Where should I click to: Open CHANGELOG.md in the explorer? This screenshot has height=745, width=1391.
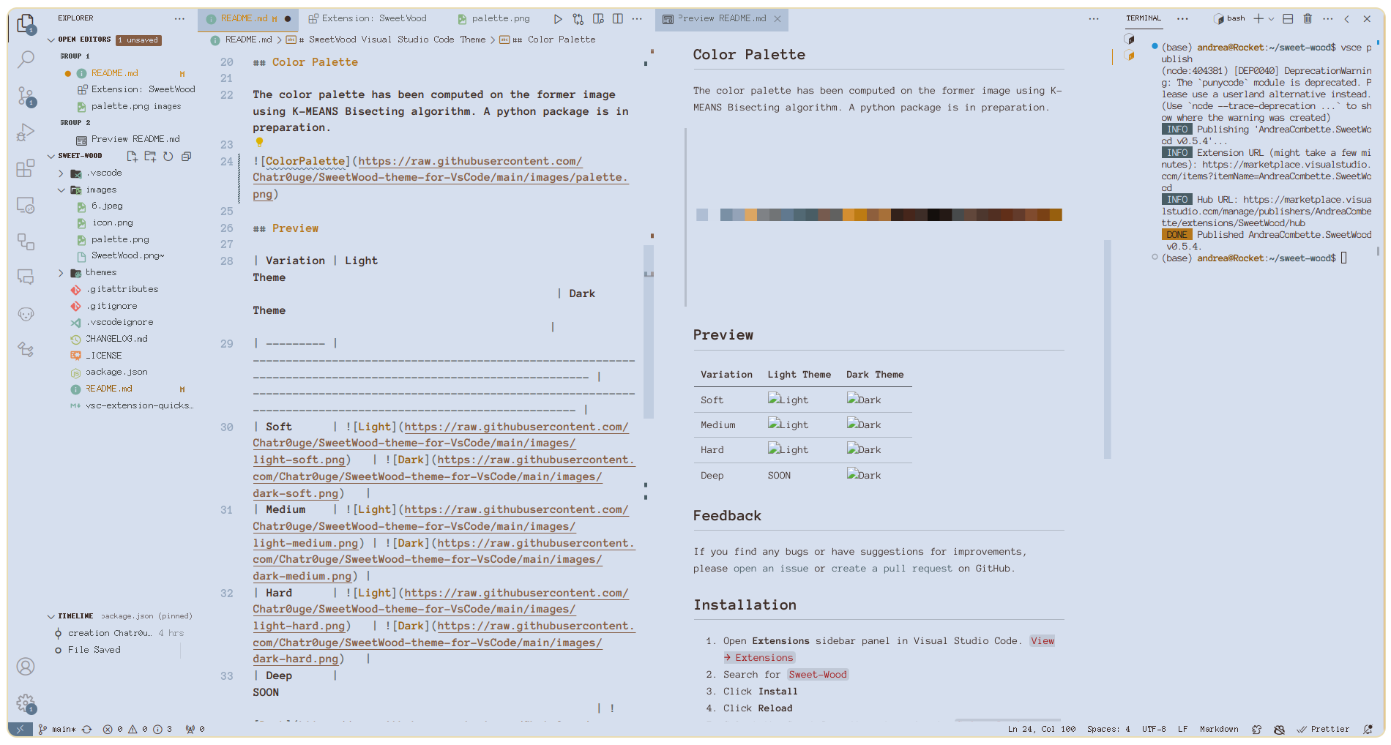116,340
